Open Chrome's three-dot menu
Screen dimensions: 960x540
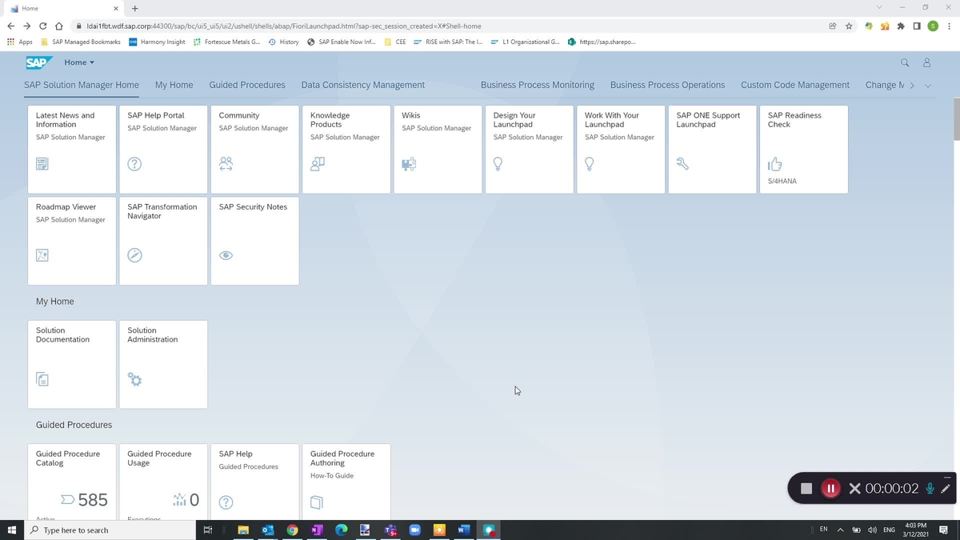(x=949, y=26)
